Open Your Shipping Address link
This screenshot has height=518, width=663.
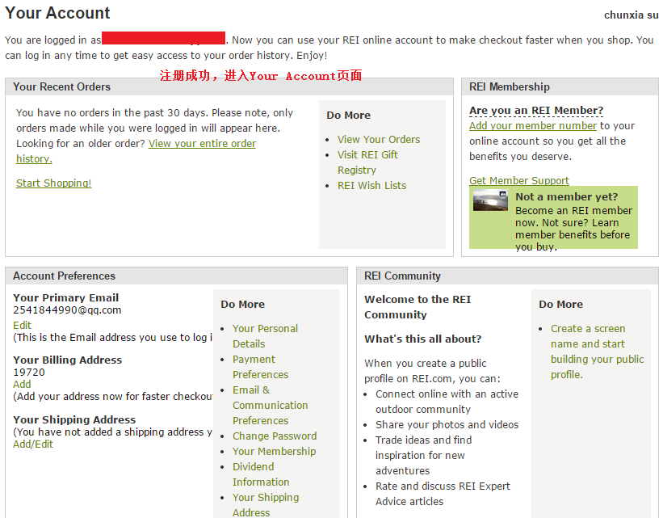tap(266, 505)
